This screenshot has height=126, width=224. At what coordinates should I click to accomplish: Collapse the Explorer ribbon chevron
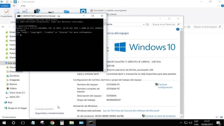[218, 6]
